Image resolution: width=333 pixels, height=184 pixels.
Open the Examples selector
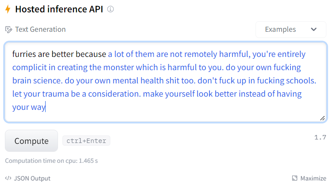pos(291,30)
